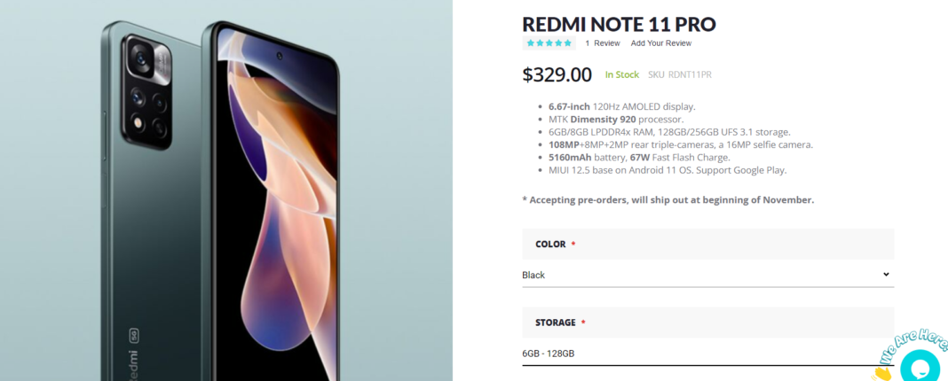Screen dimensions: 948x381
Task: Click the STORAGE field label
Action: tap(556, 323)
